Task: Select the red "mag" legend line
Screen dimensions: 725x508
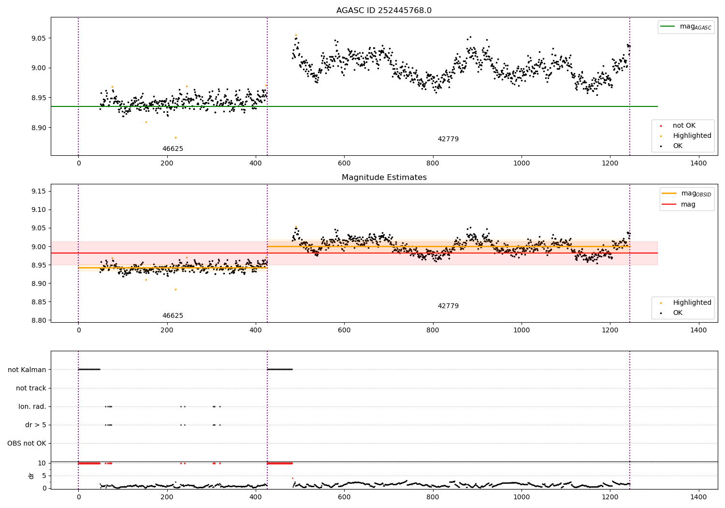Action: [669, 205]
